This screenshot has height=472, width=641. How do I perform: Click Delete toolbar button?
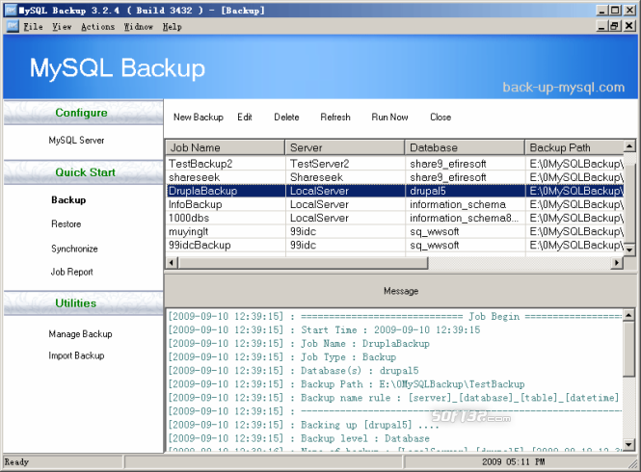(x=286, y=118)
